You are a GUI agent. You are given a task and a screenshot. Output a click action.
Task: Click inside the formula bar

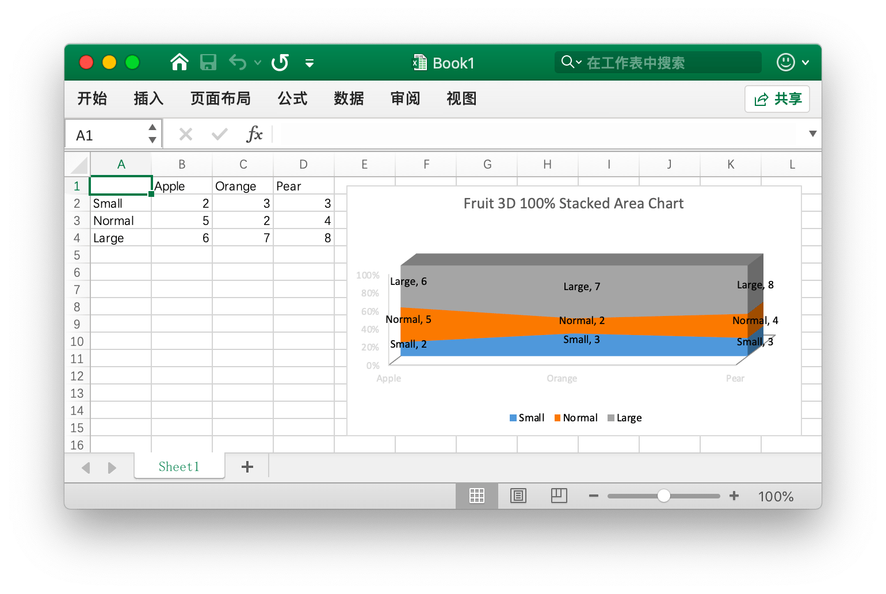[x=538, y=135]
